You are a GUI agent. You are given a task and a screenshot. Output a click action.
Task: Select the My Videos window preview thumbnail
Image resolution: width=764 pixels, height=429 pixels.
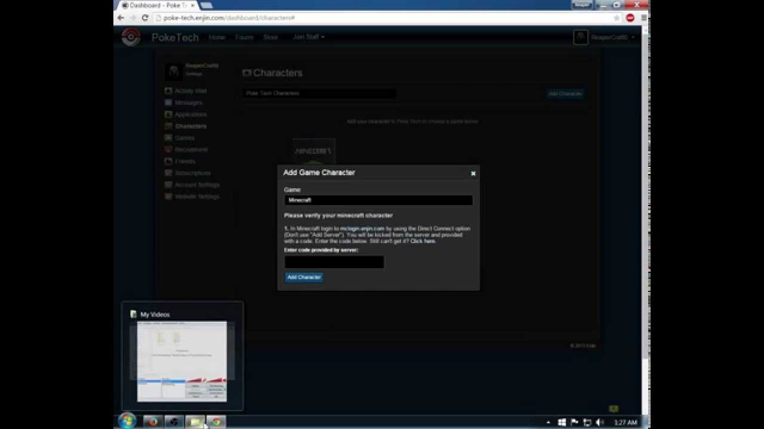point(182,362)
